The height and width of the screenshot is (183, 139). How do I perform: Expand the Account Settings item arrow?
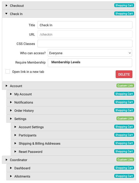click(x=15, y=127)
